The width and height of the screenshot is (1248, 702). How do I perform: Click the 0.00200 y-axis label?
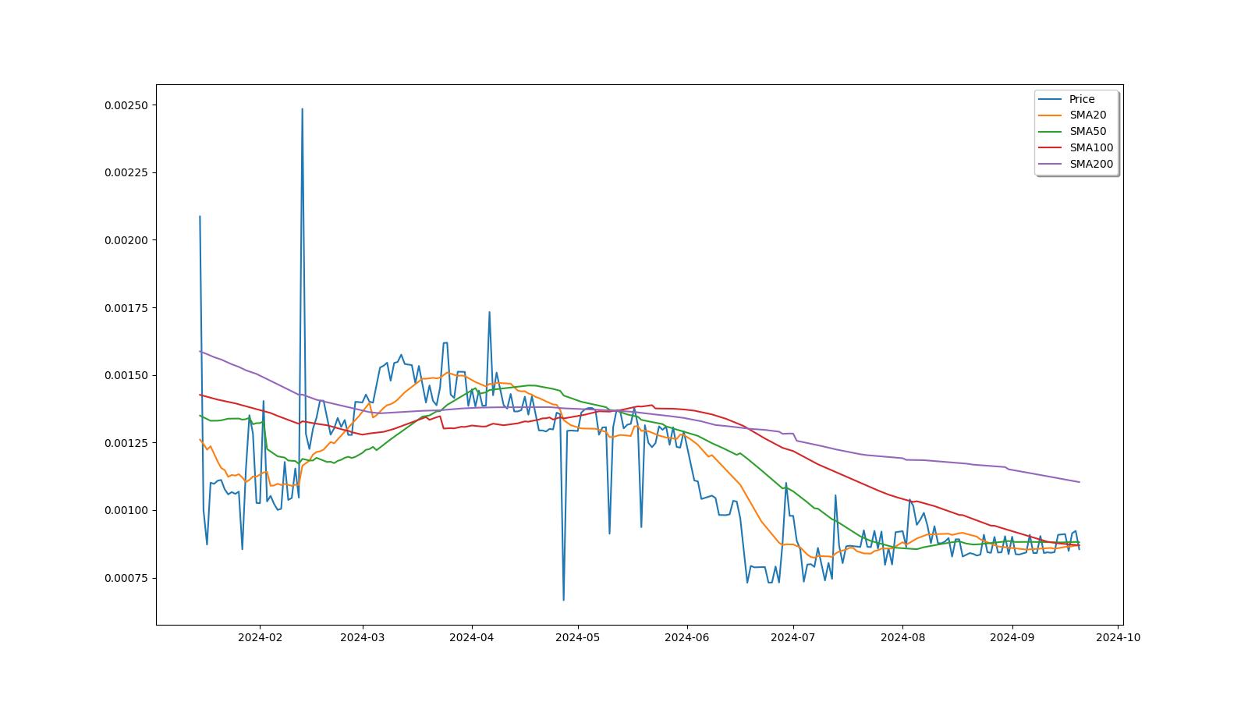pyautogui.click(x=126, y=240)
